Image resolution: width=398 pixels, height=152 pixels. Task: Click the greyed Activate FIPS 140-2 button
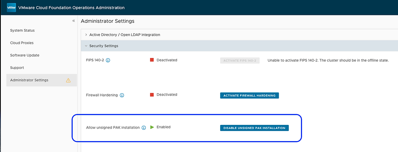point(240,60)
